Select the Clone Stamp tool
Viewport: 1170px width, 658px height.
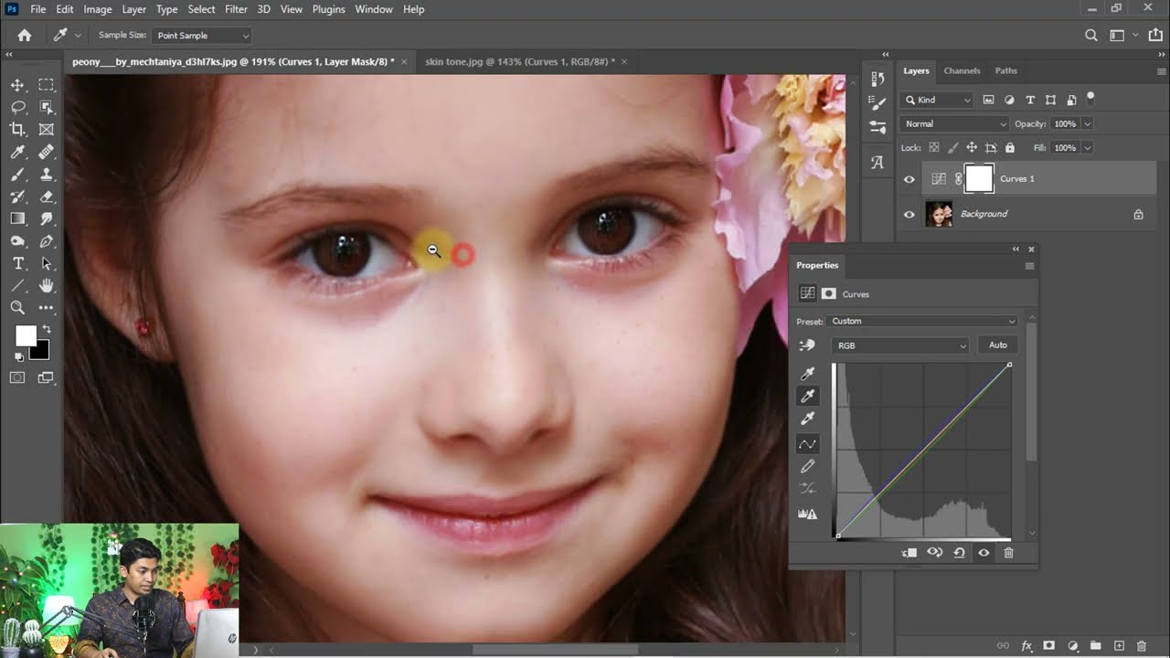(47, 175)
